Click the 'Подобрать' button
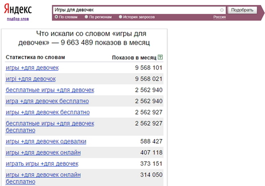The width and height of the screenshot is (265, 186). (242, 10)
